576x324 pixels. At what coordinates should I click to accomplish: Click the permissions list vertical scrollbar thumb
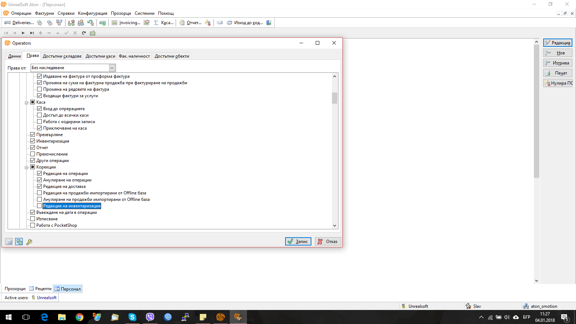334,98
